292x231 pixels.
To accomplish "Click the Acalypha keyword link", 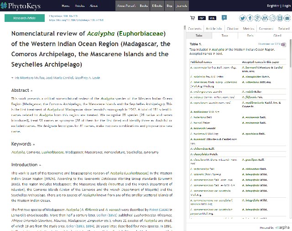I will click(x=18, y=152).
